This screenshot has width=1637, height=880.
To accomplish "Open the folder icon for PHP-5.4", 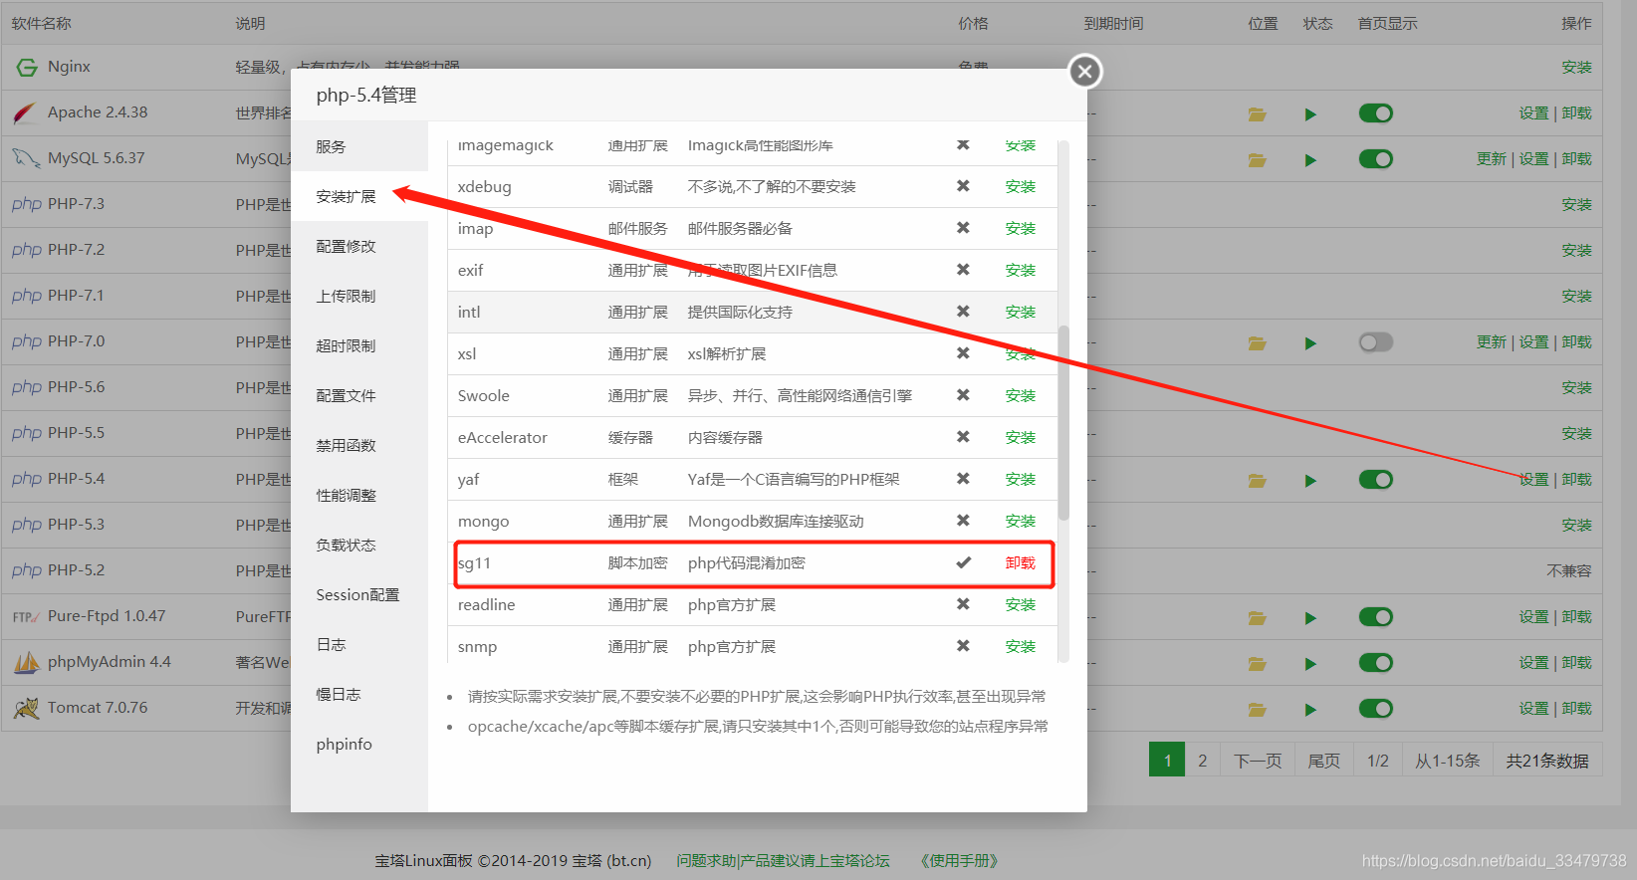I will tap(1258, 481).
